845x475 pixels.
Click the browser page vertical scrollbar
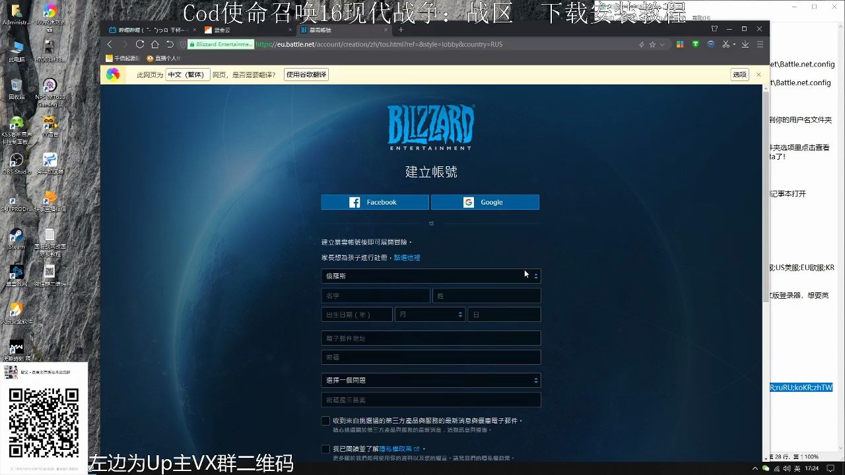766,198
